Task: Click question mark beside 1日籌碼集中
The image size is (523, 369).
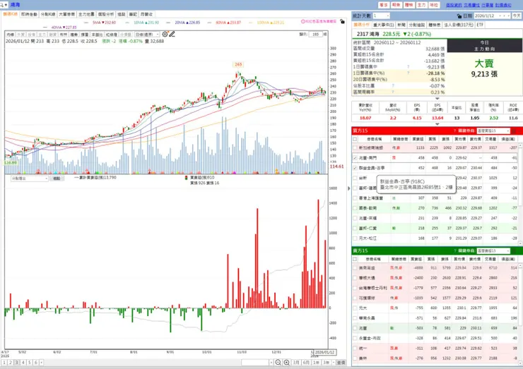Action: click(408, 66)
